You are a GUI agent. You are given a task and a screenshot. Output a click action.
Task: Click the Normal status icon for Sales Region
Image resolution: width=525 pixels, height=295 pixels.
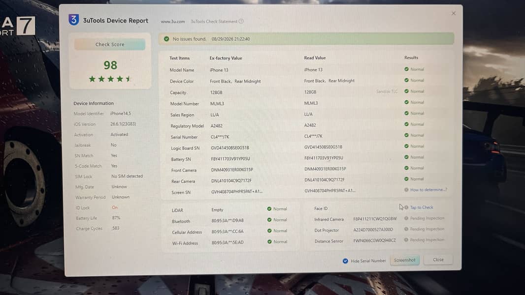(406, 113)
